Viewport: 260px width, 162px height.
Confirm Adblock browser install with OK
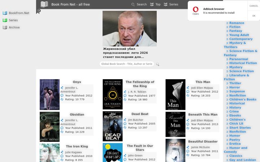254,16
